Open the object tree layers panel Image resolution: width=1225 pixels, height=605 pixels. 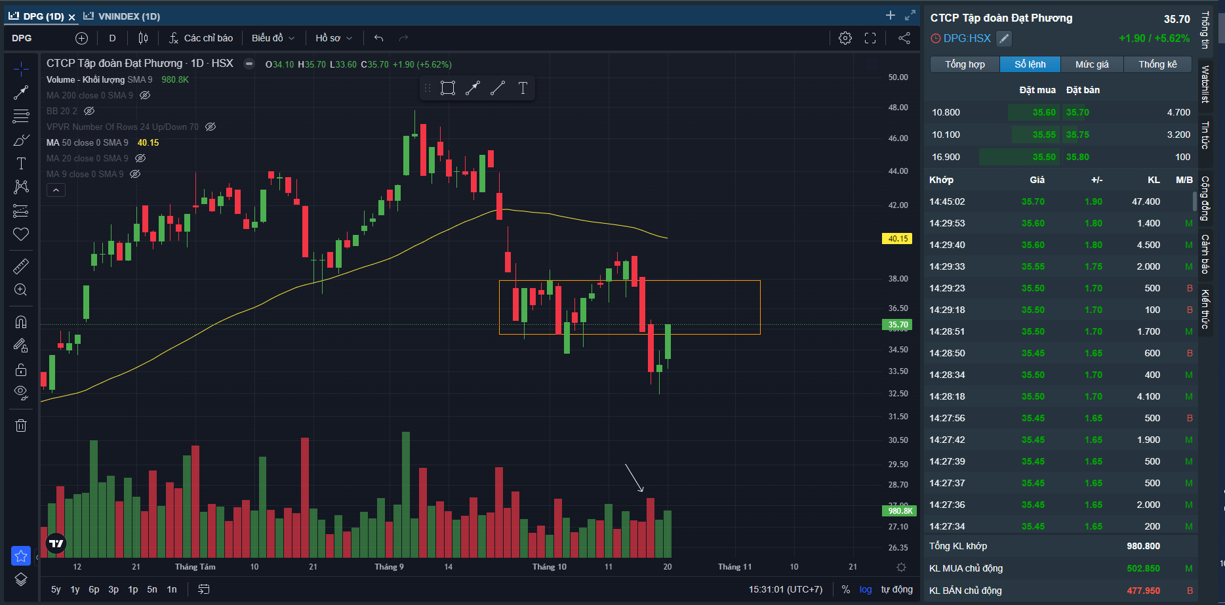pos(21,579)
